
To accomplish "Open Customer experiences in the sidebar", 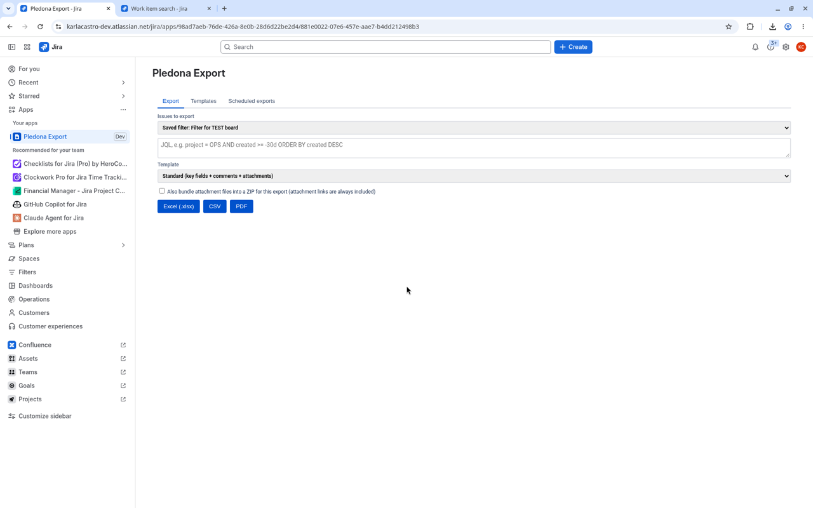I will tap(67, 326).
